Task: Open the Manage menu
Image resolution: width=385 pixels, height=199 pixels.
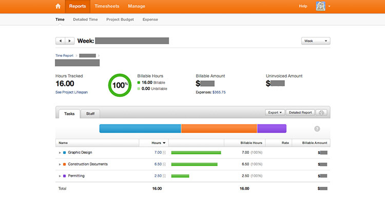Action: [x=137, y=6]
